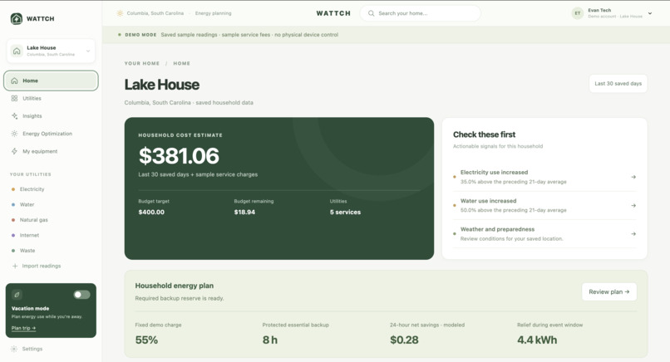This screenshot has height=362, width=670.
Task: Open Energy Optimization page
Action: (51, 134)
